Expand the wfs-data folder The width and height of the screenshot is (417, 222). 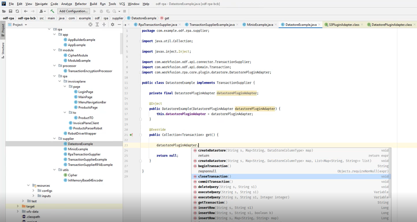[x=18, y=211]
